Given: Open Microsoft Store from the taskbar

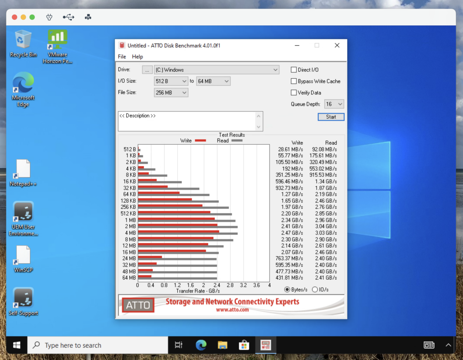Looking at the screenshot, I should tap(244, 345).
